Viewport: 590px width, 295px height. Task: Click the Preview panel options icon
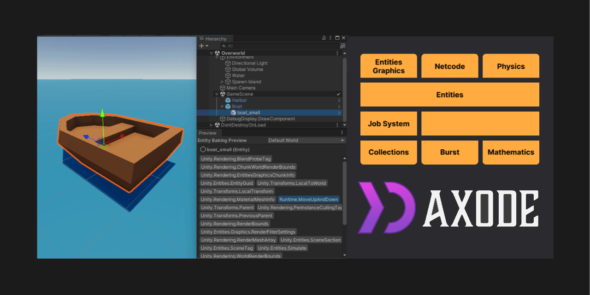[x=342, y=132]
